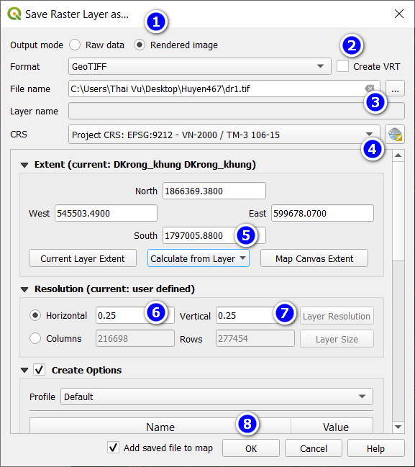Select the Columns radio button

tap(35, 338)
